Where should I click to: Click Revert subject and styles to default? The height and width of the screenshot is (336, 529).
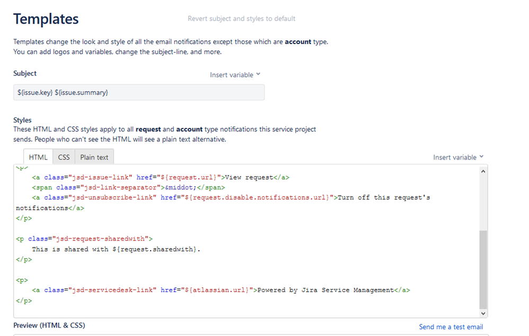pyautogui.click(x=241, y=19)
